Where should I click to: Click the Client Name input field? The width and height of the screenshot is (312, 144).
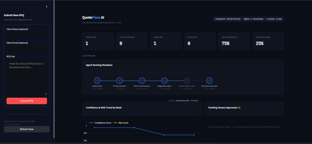point(27,35)
